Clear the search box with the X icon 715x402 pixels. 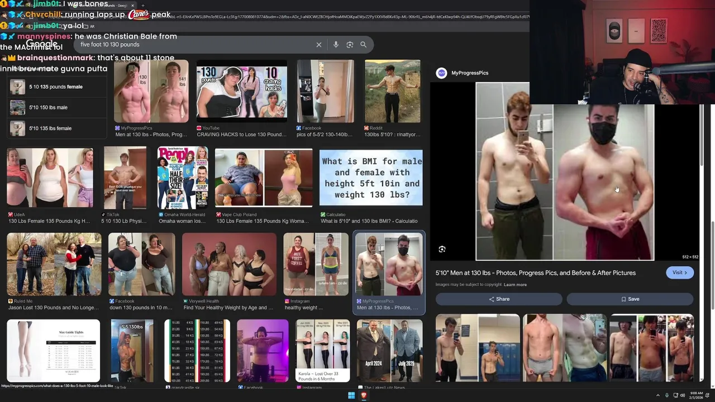click(319, 45)
